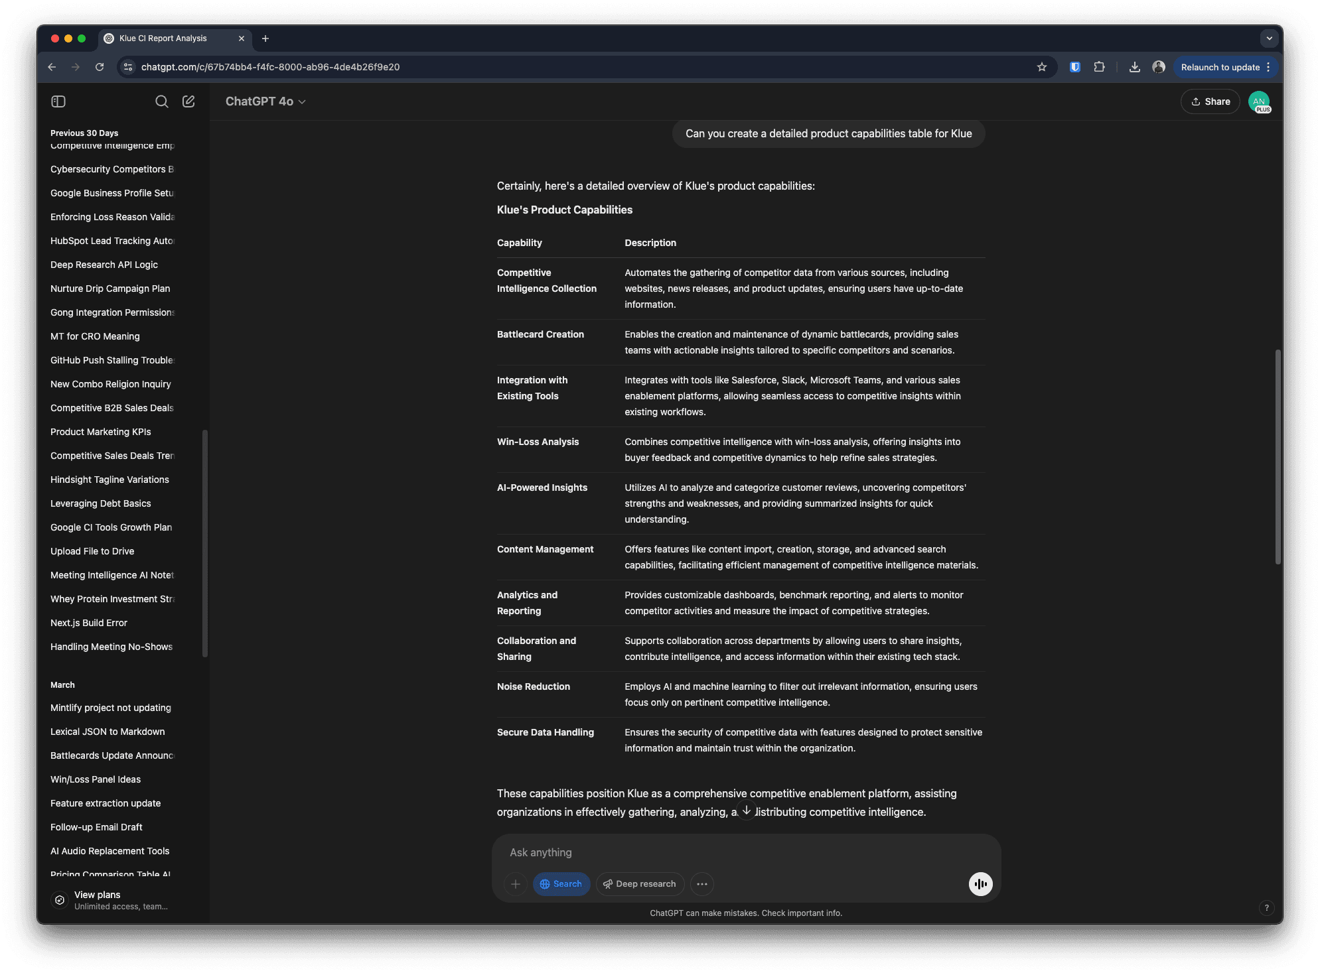1320x973 pixels.
Task: Open the Bitwarden extension icon
Action: (x=1075, y=67)
